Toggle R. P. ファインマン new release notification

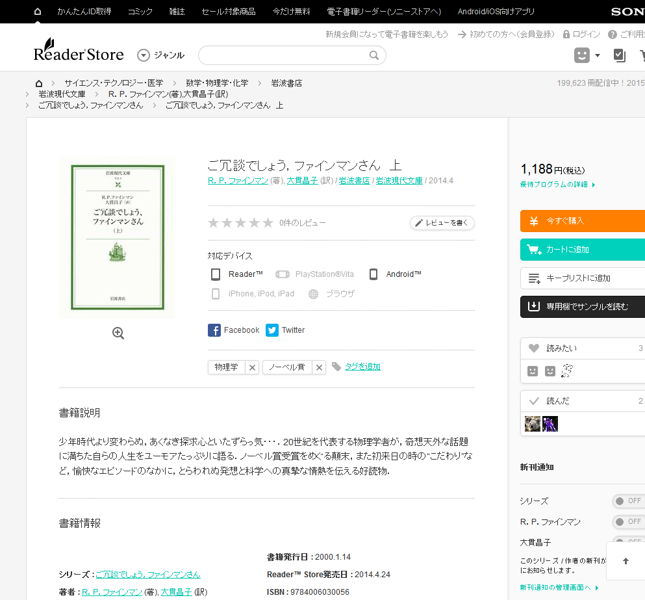[629, 522]
